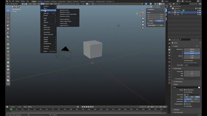Switch to the Layout workspace tab
The image size is (207, 116).
[34, 1]
